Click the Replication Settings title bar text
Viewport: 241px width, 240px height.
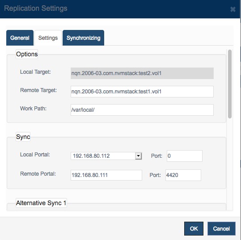pos(36,8)
